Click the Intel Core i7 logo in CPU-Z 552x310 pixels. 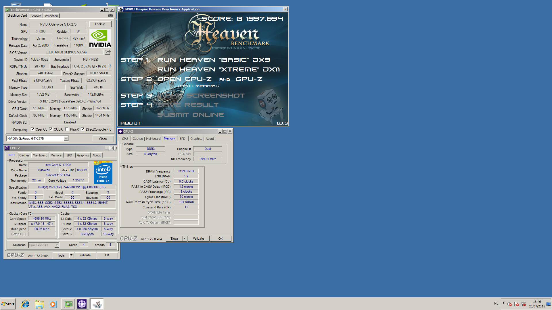click(x=103, y=173)
